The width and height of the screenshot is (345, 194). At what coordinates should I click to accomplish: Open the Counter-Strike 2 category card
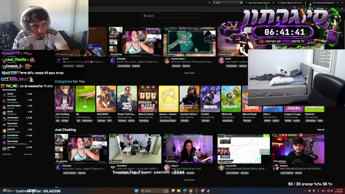(189, 99)
